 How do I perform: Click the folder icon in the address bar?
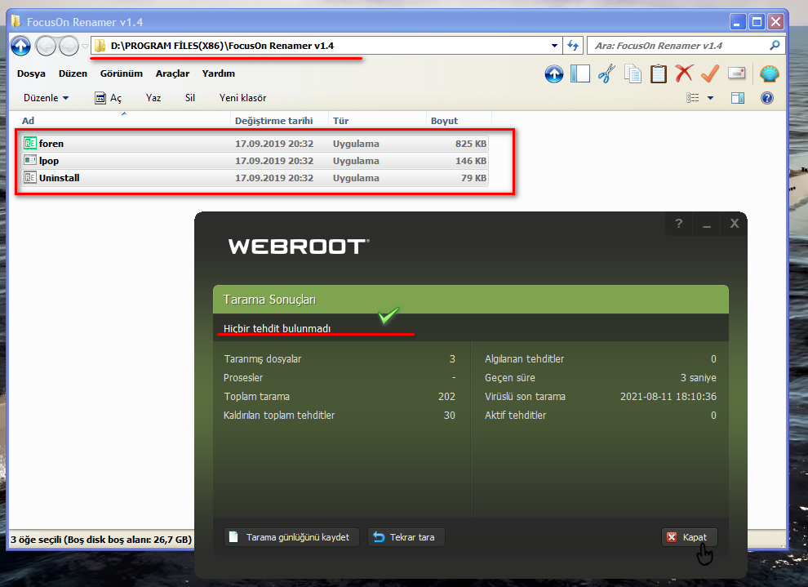click(100, 46)
